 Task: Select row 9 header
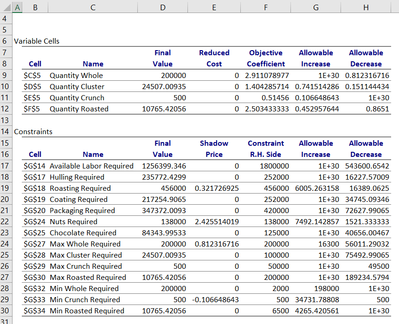[x=5, y=75]
